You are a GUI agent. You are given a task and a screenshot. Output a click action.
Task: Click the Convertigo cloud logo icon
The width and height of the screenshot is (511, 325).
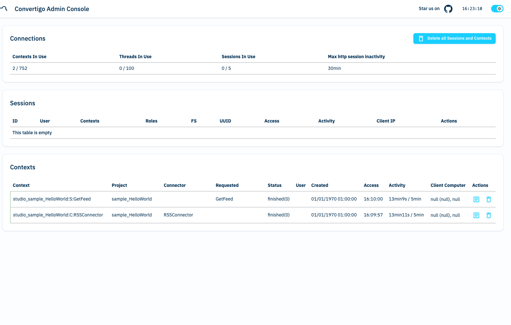point(4,9)
